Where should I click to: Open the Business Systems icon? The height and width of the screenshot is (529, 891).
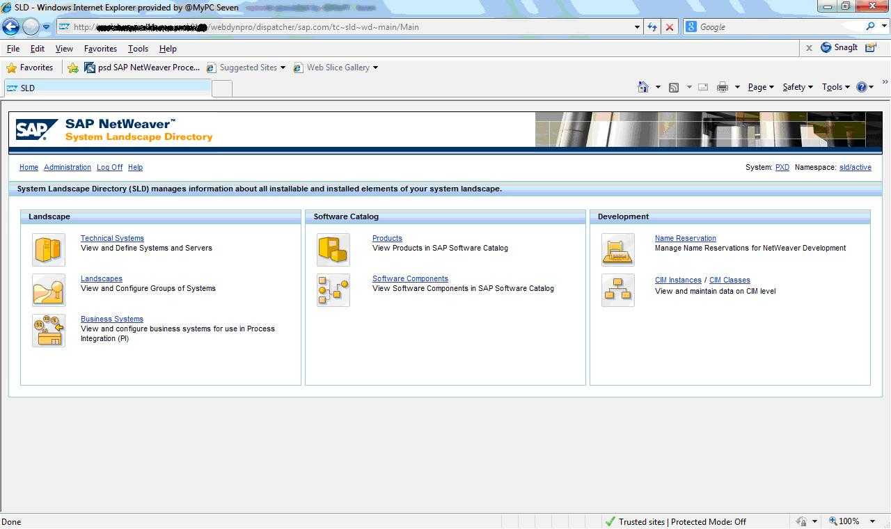[48, 331]
